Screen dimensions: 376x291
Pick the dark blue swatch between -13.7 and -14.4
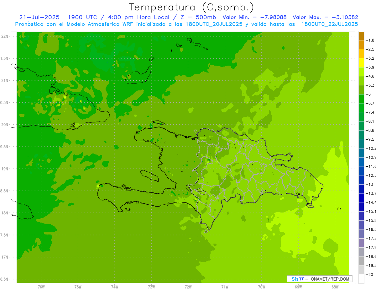point(361,198)
